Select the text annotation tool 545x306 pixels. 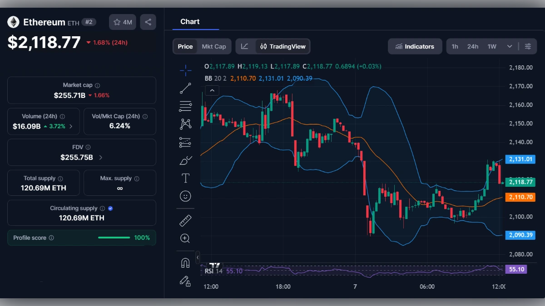tap(185, 178)
